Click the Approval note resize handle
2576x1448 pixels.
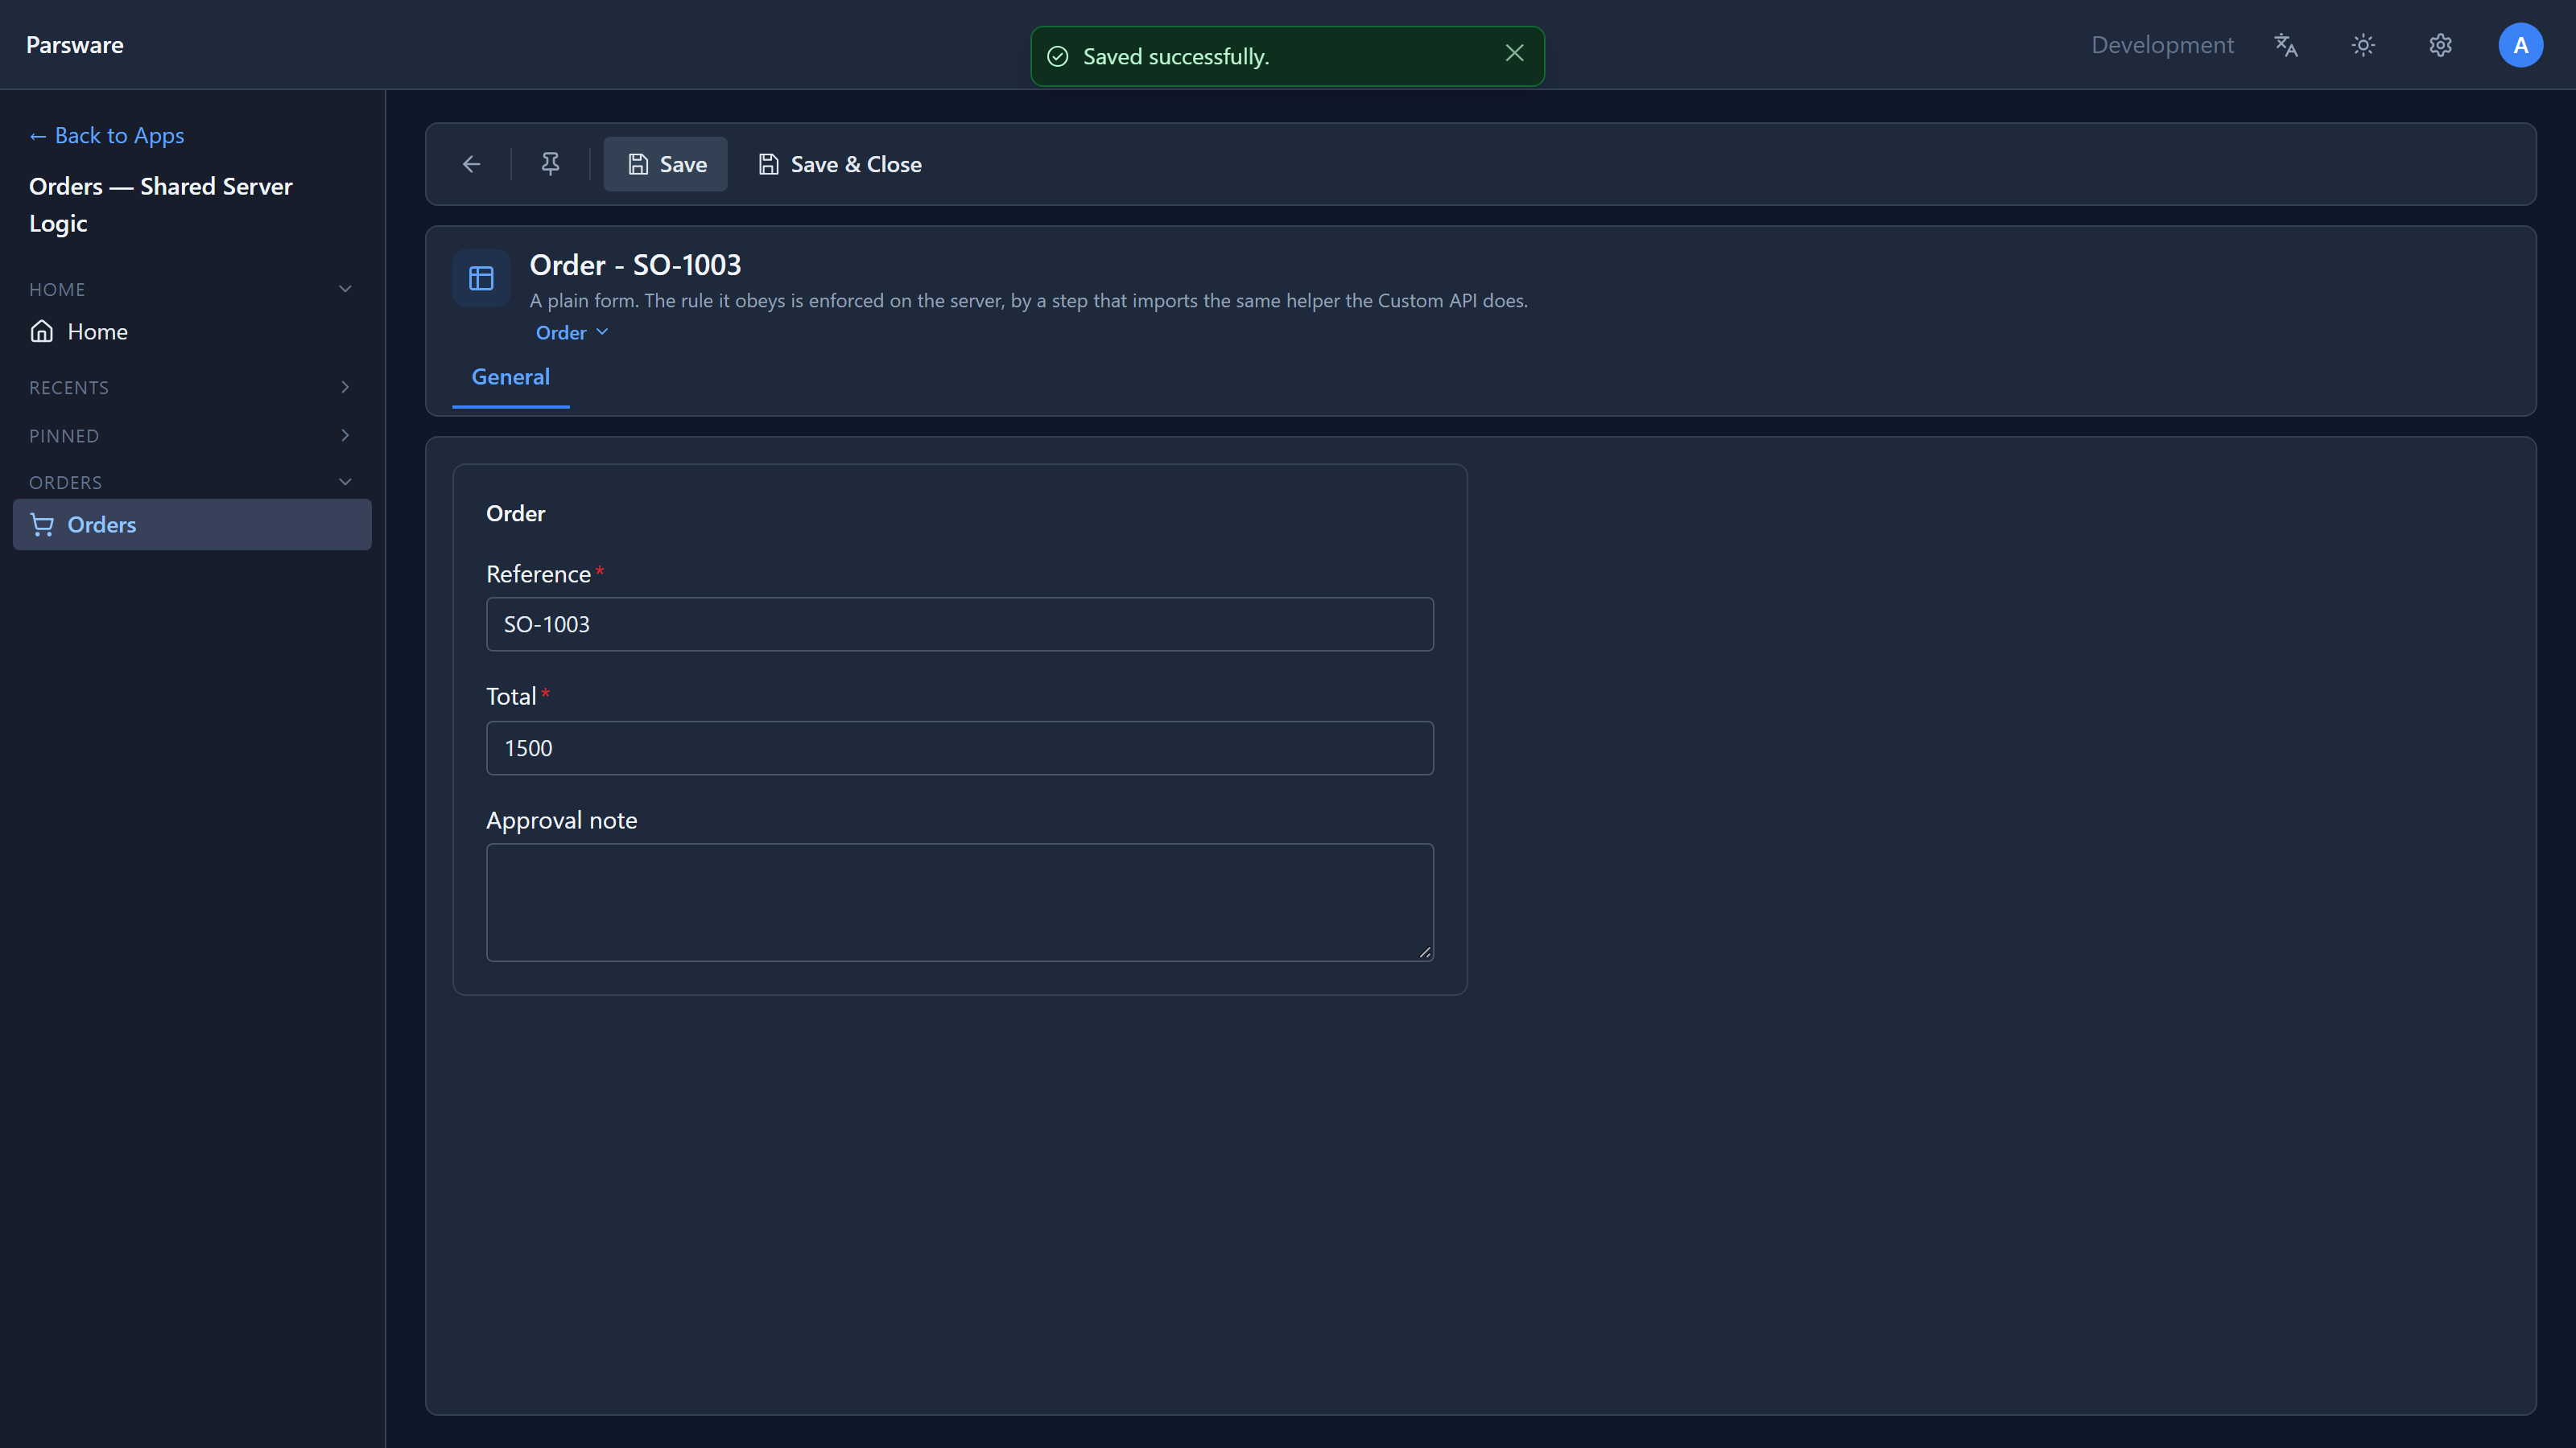(x=1425, y=952)
